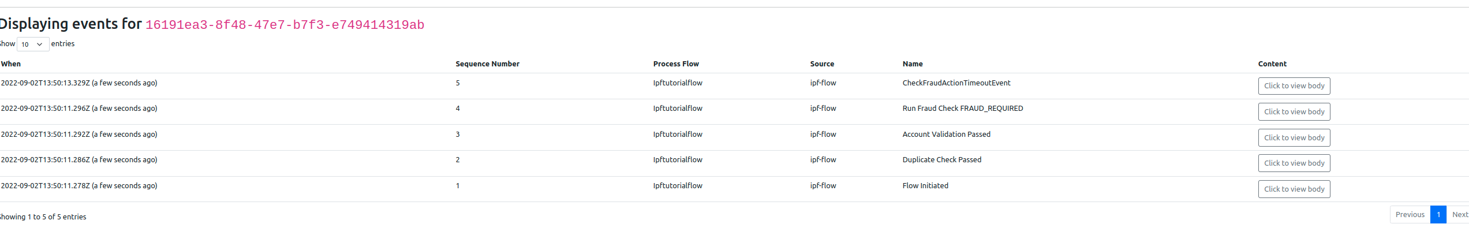Screen dimensions: 1469x235
Task: Select page 1 in pagination
Action: click(x=1438, y=215)
